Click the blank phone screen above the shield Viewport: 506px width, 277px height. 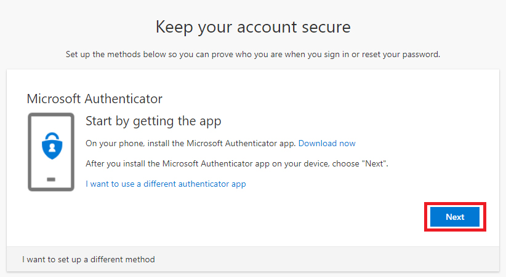point(51,124)
